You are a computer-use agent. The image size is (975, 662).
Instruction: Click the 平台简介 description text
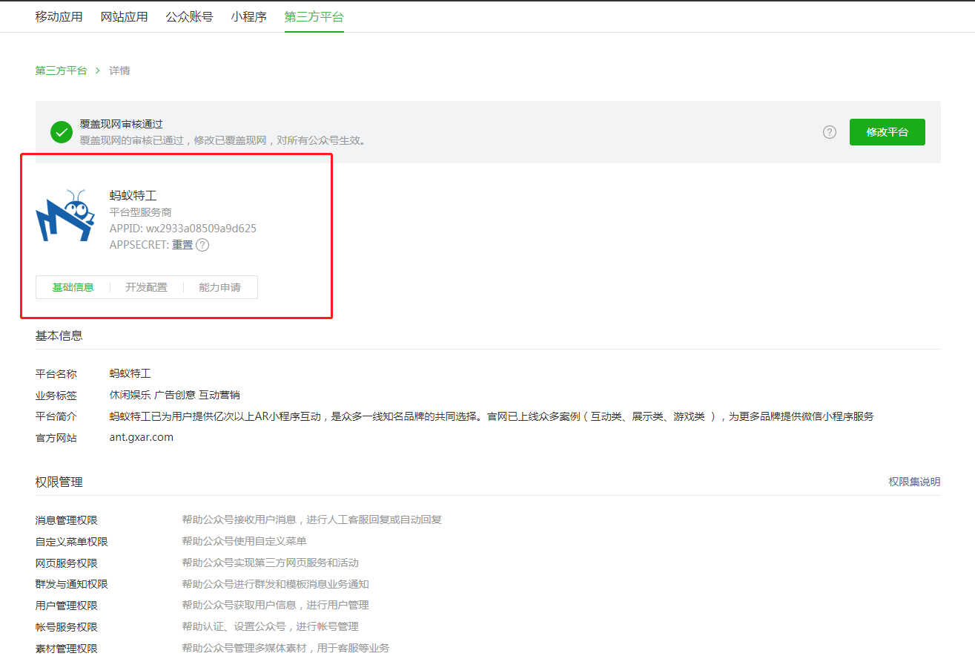tap(492, 416)
